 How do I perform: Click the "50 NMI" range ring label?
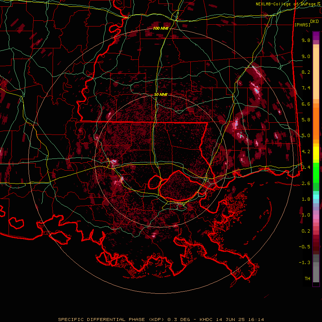161,95
